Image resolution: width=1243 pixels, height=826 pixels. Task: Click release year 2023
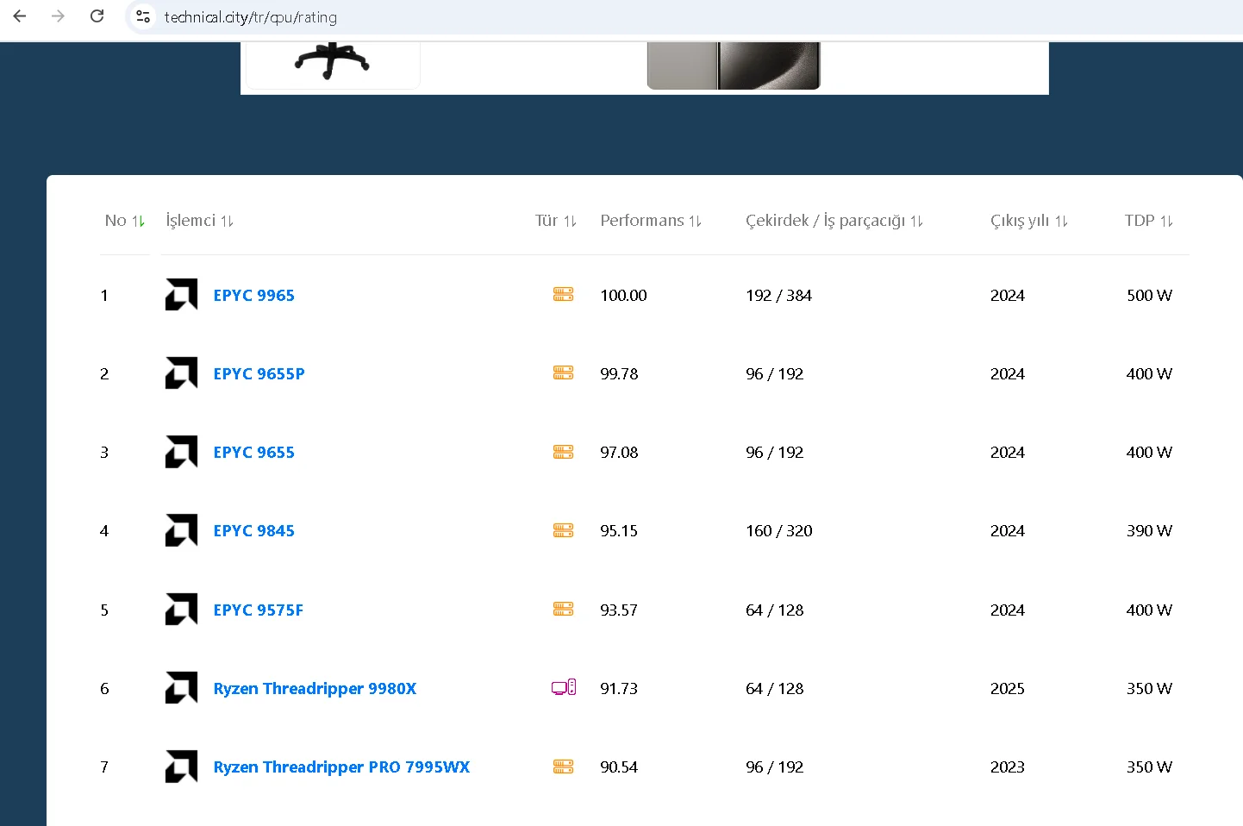tap(1008, 767)
